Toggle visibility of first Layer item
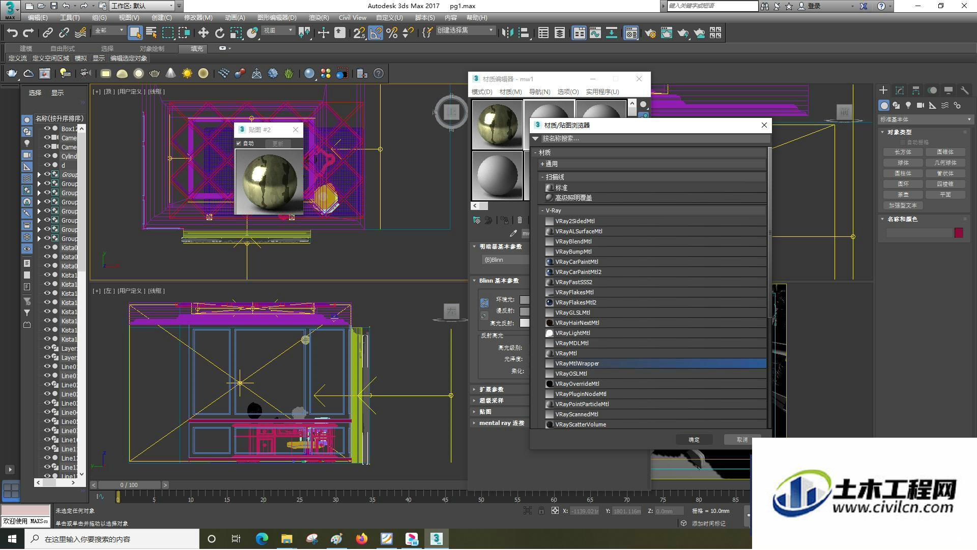Screen dimensions: 977x550 47,348
